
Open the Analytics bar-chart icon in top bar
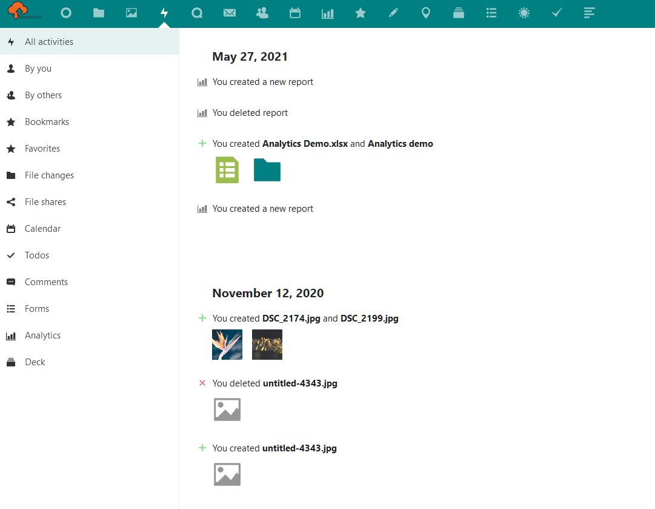[327, 14]
